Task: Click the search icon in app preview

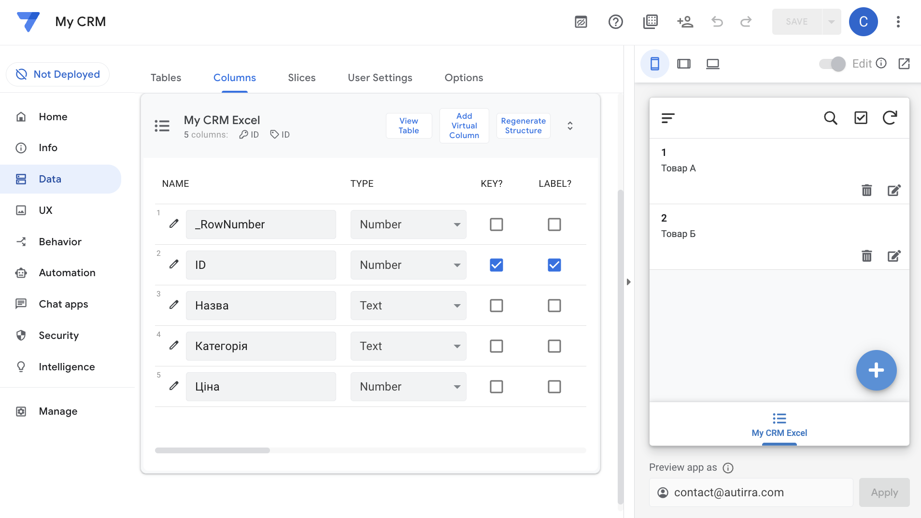Action: pos(830,118)
